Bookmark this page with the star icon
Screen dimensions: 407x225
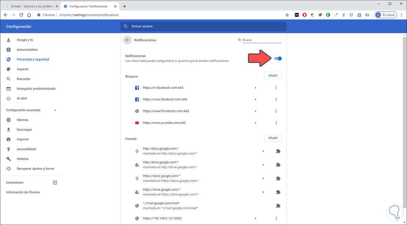pyautogui.click(x=287, y=15)
